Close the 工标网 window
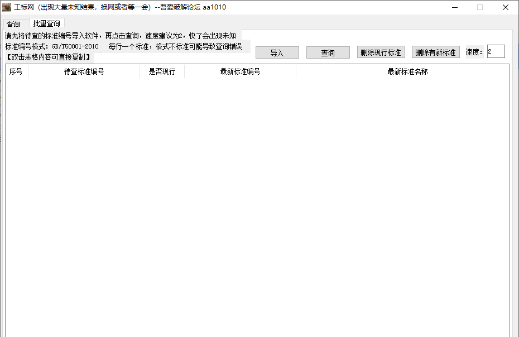Image resolution: width=519 pixels, height=337 pixels. pyautogui.click(x=506, y=7)
